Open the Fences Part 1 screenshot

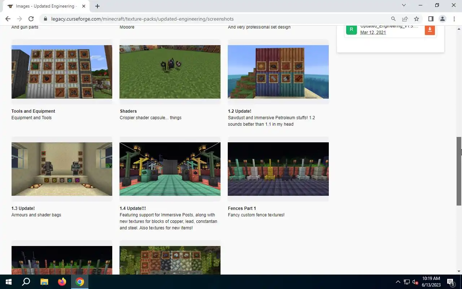(x=278, y=169)
